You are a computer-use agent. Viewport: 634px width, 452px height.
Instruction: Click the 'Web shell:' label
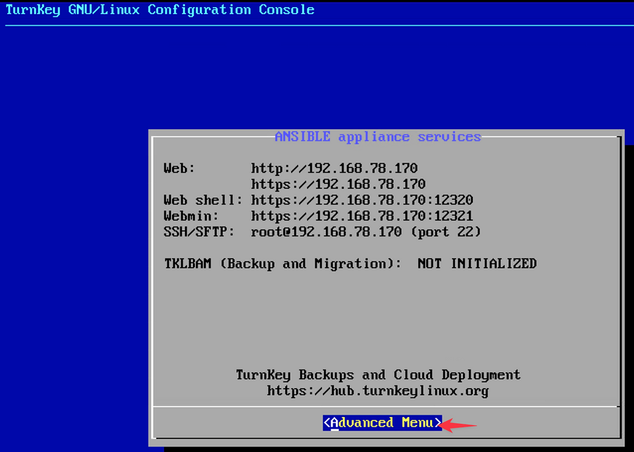(203, 200)
